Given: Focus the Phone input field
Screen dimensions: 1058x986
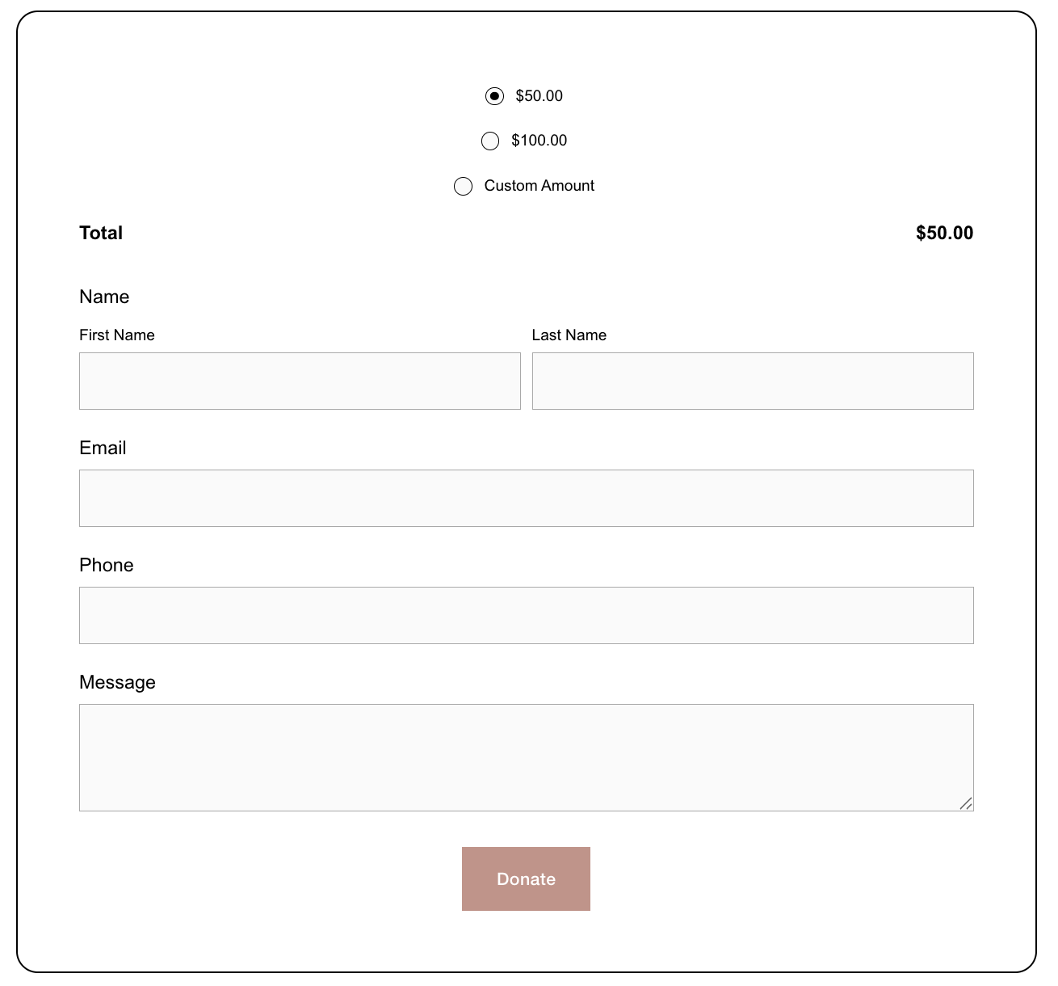Looking at the screenshot, I should point(526,615).
